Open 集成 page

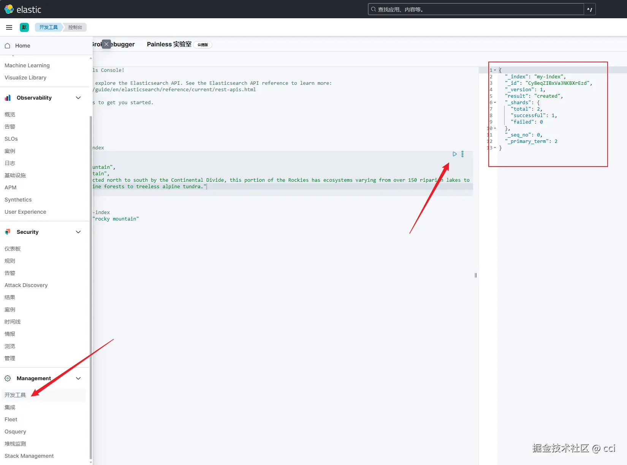tap(10, 407)
